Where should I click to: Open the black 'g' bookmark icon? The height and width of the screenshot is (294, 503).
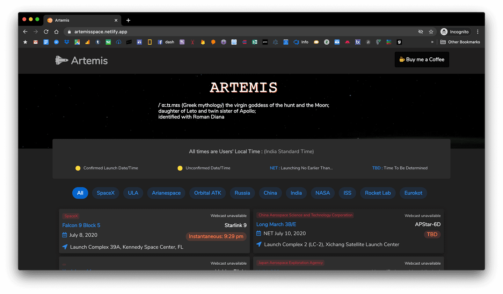coord(399,42)
